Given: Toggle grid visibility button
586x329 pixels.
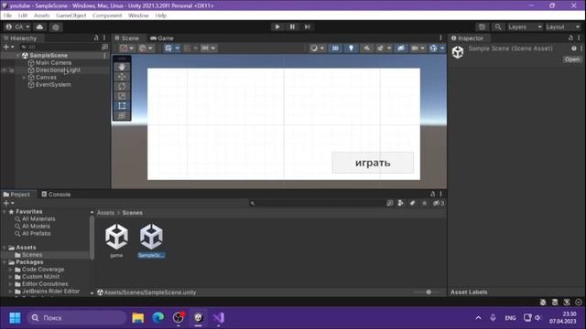Looking at the screenshot, I should tap(168, 48).
